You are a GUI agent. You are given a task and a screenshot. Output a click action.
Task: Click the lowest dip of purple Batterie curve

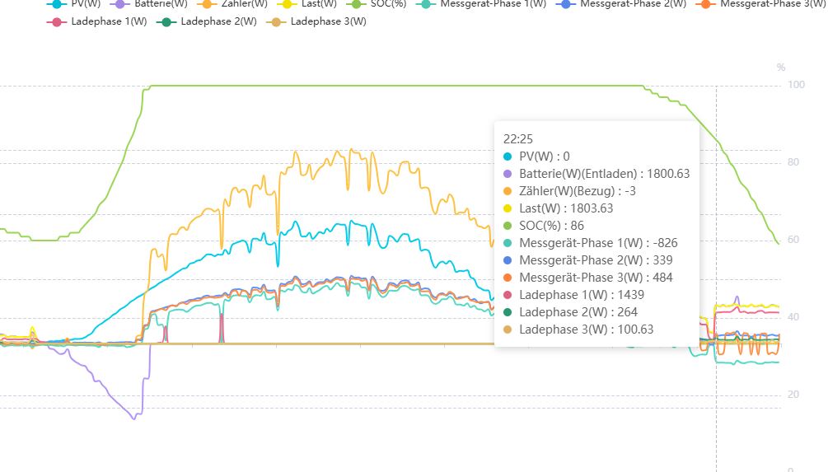point(133,418)
